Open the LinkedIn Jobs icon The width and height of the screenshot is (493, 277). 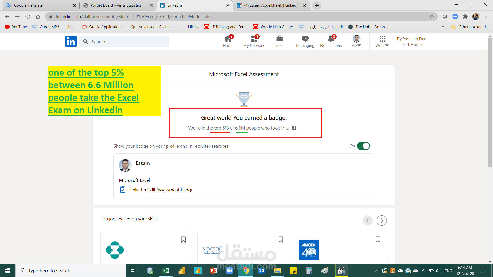(279, 41)
